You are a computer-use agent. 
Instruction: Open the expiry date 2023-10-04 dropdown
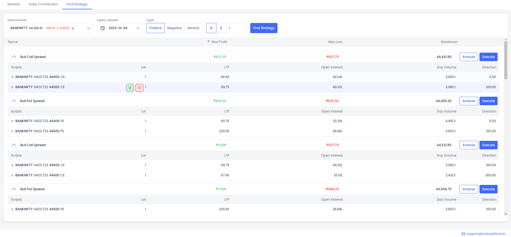[x=120, y=28]
